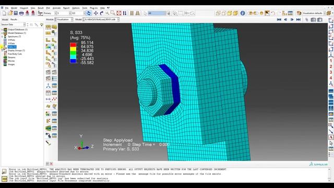Open the File menu
Image resolution: width=334 pixels, height=188 pixels.
(7, 8)
